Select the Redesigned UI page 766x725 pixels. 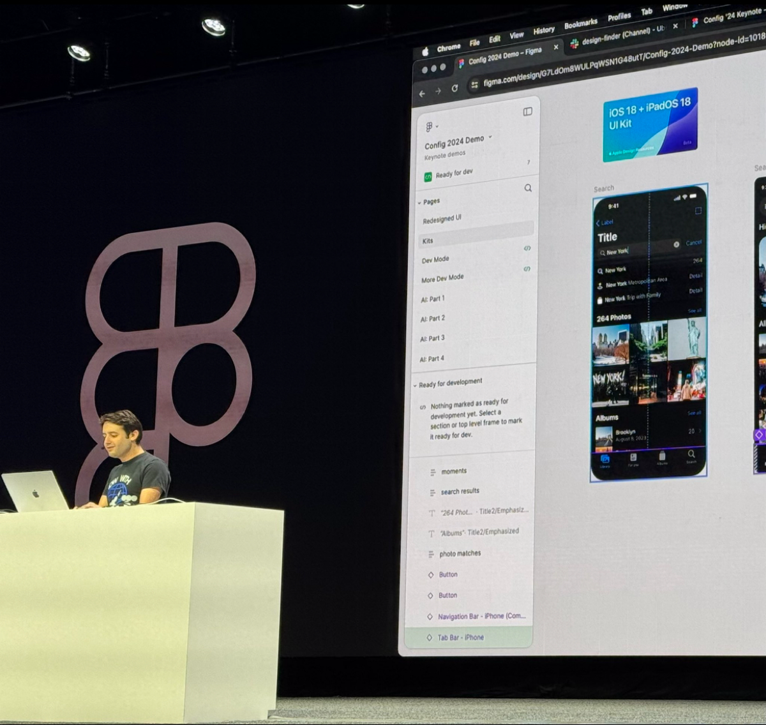point(442,220)
